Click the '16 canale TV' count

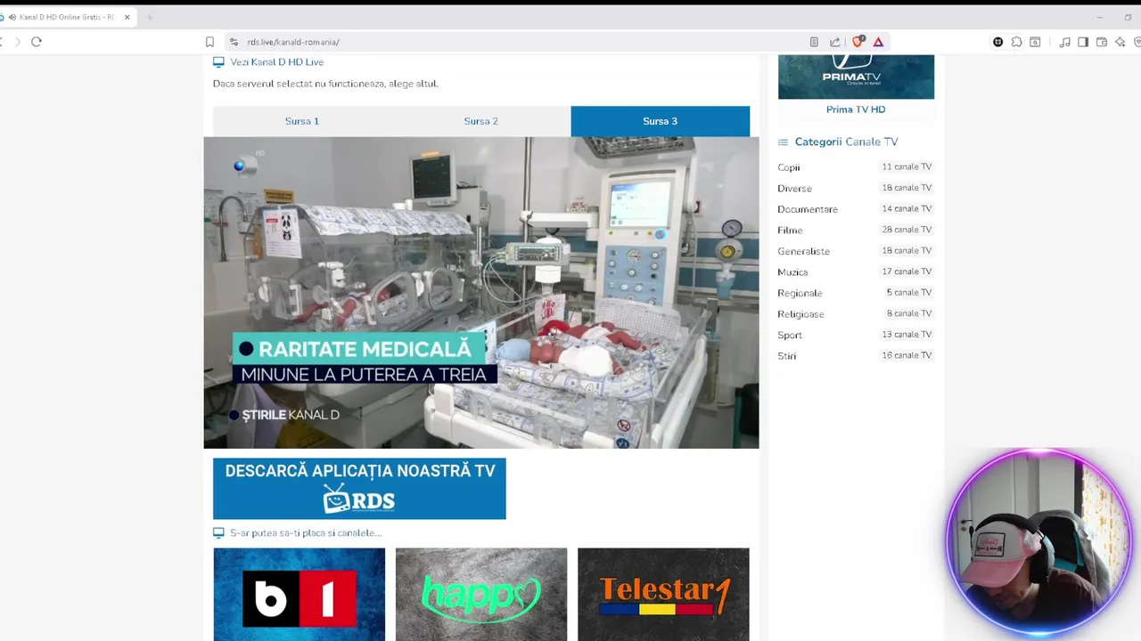pyautogui.click(x=907, y=355)
